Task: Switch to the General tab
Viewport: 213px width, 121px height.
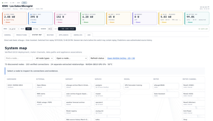Action: click(x=8, y=35)
